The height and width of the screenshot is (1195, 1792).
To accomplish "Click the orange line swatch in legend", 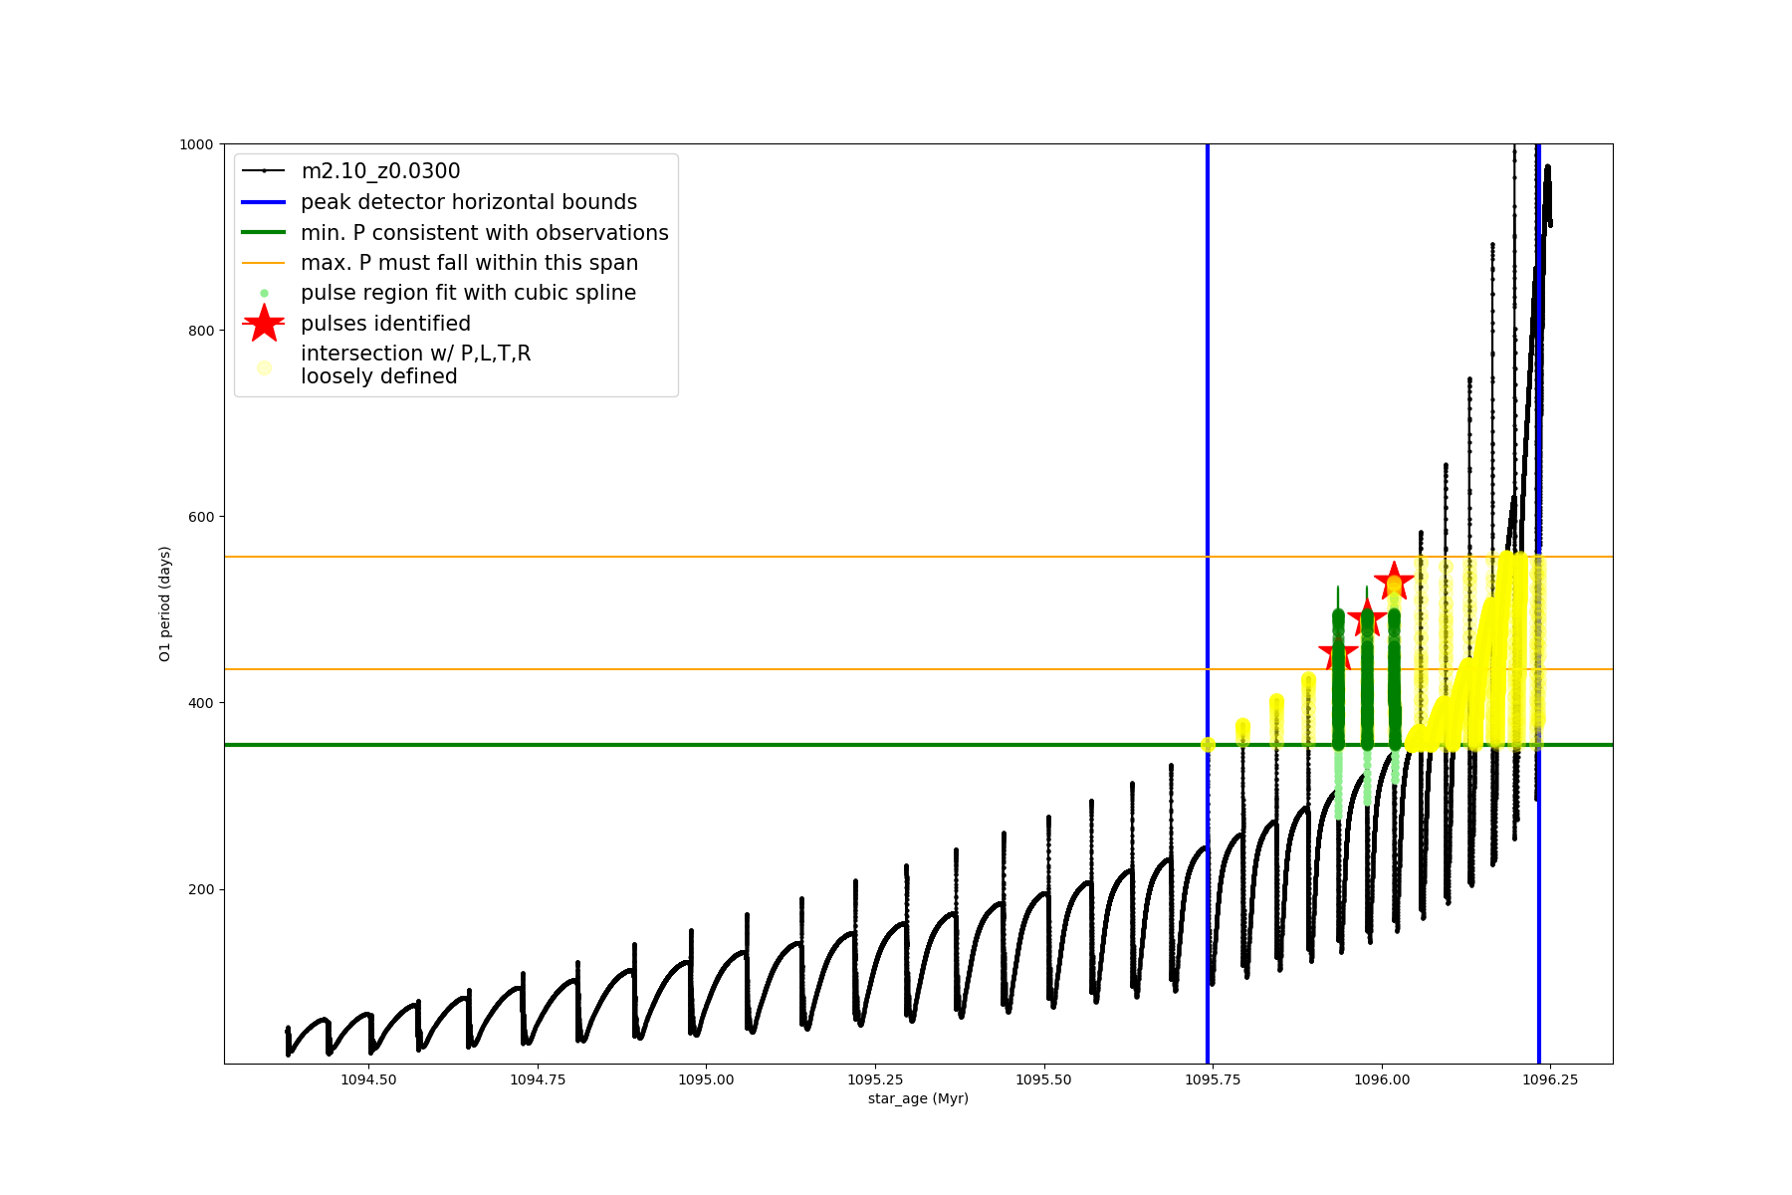I will click(264, 263).
